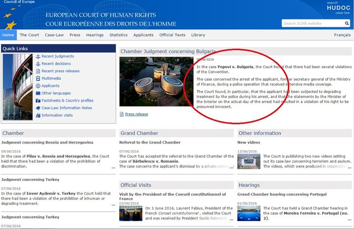Open the Official Texts menu
The height and width of the screenshot is (229, 354).
point(172,35)
